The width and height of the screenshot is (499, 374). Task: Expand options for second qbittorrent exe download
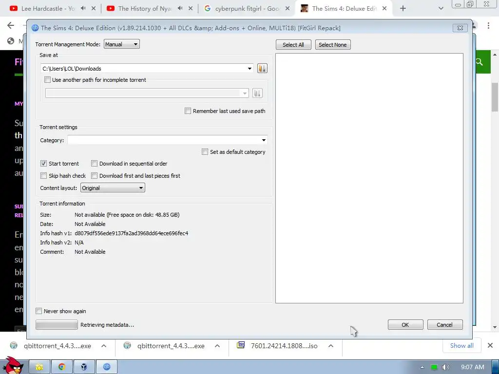coord(217,346)
